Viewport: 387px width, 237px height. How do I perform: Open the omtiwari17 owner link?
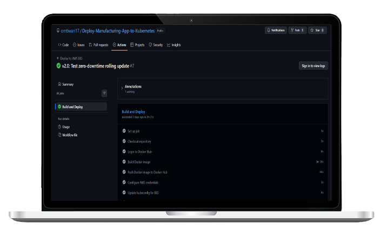70,31
